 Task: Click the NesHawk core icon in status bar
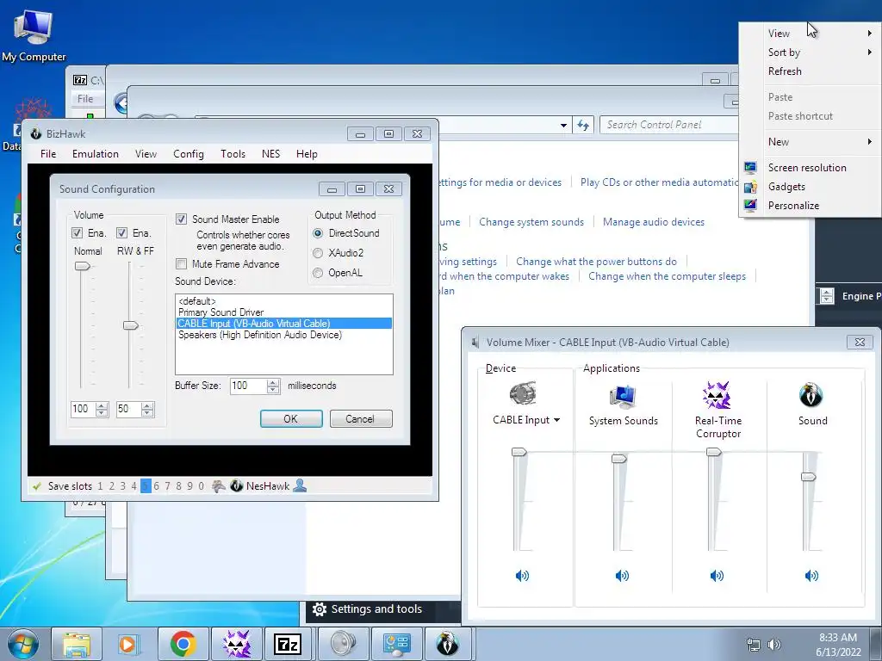point(237,485)
